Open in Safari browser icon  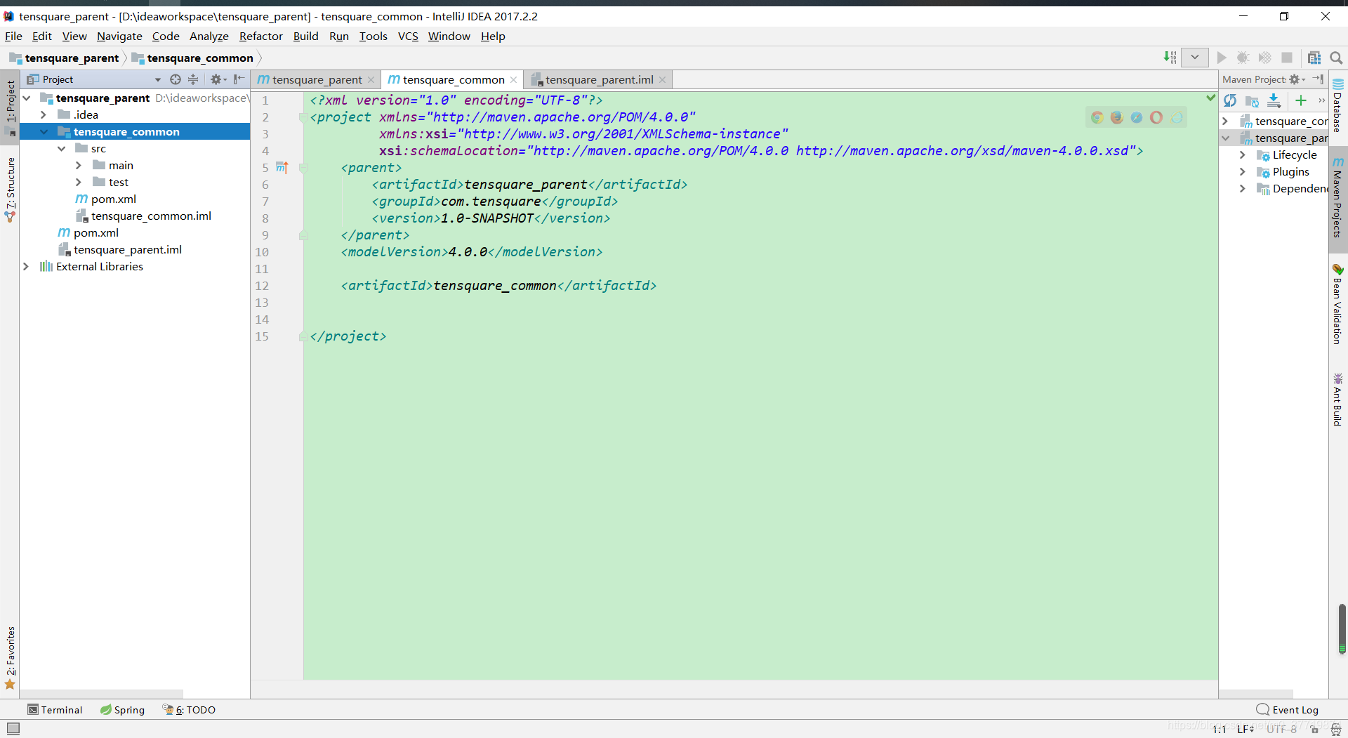(x=1137, y=117)
